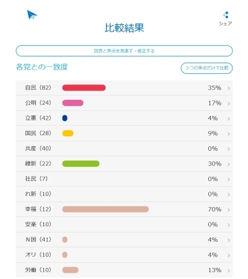Expand the 自民 (82) row chevron

click(229, 89)
